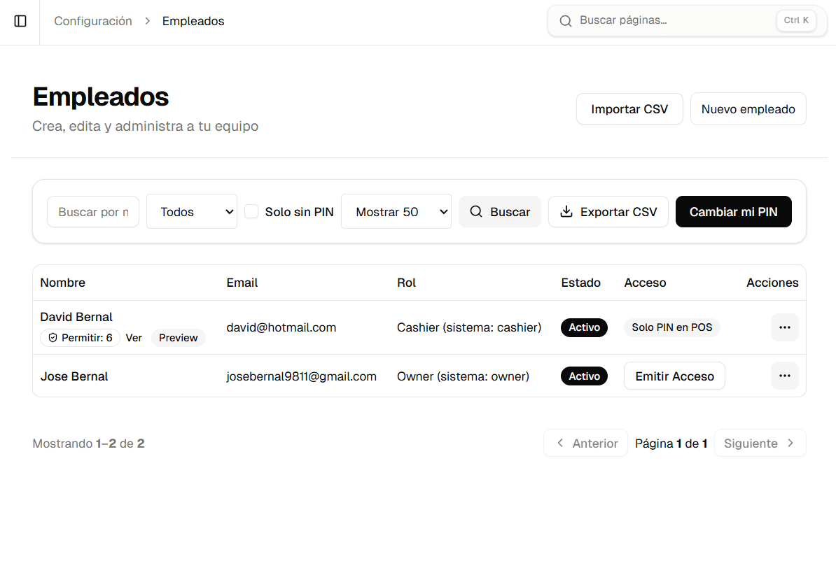
Task: Open the Todos filter dropdown
Action: tap(191, 211)
